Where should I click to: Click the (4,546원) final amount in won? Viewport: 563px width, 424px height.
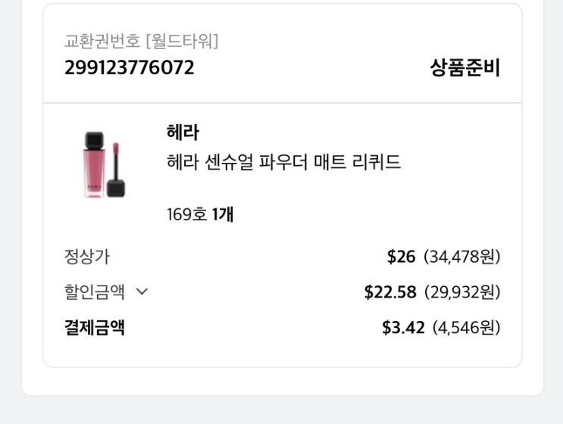(x=466, y=328)
